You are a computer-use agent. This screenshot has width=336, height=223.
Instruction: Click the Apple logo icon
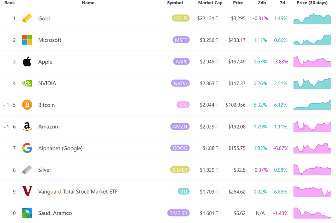pos(27,62)
